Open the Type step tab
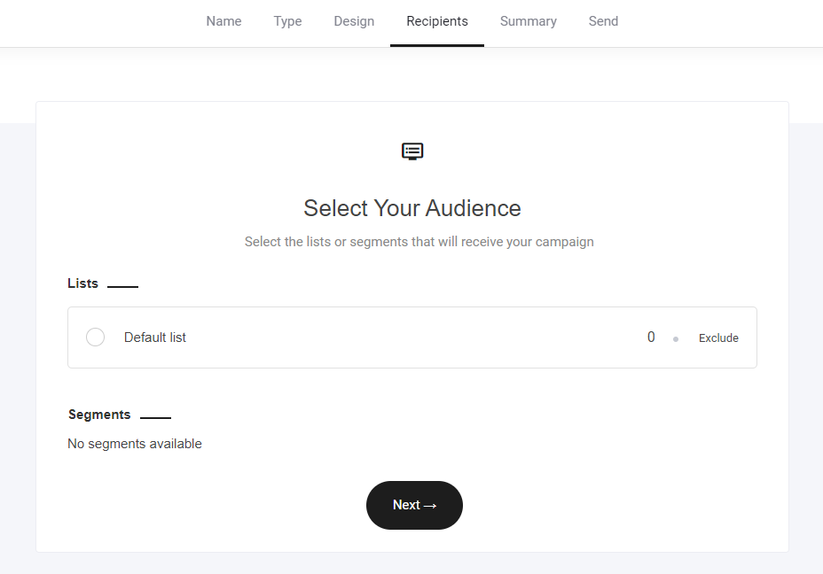 coord(287,21)
